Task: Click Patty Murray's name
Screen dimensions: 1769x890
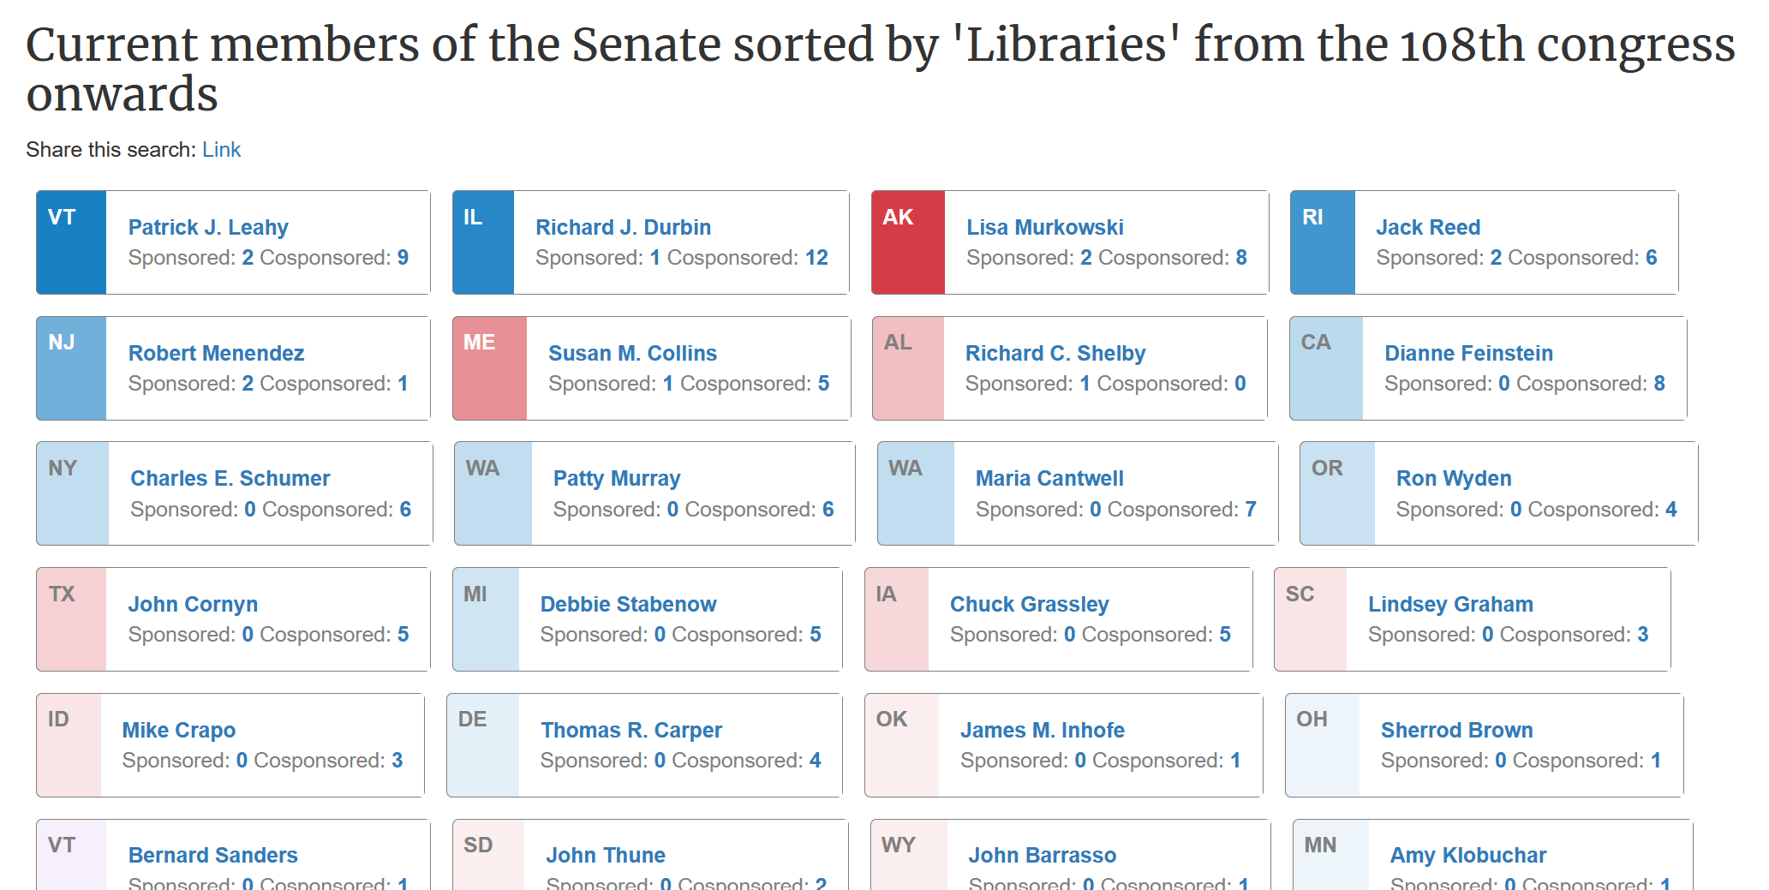Action: click(x=617, y=478)
